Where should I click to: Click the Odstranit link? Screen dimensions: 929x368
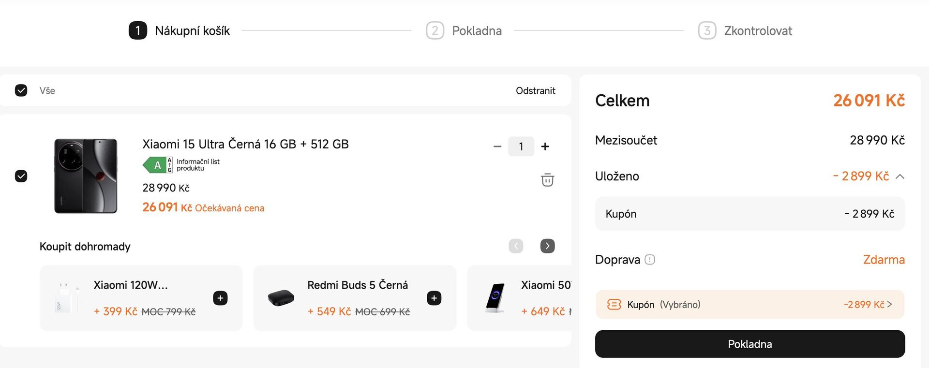click(535, 90)
